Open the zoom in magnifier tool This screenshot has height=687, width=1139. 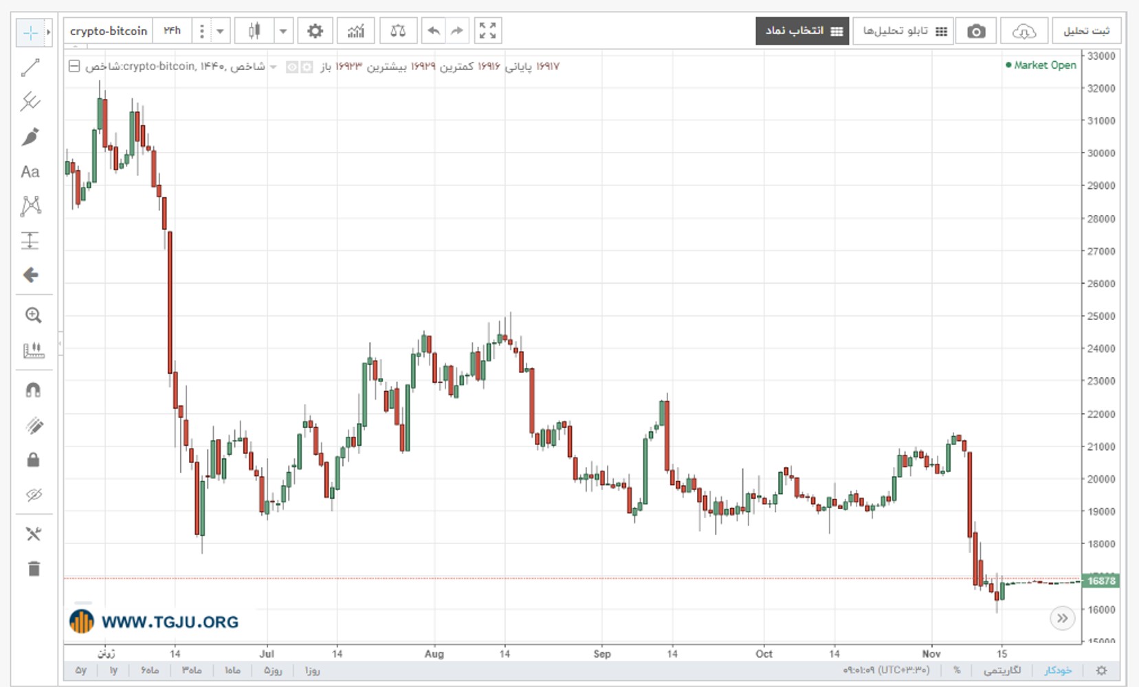coord(33,315)
